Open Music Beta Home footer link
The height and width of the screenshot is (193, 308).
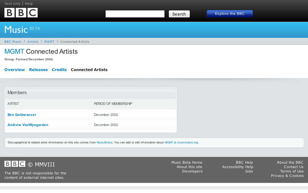(x=187, y=162)
